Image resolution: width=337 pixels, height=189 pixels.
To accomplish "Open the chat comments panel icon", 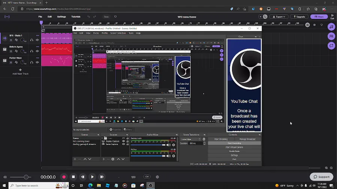I will (x=331, y=46).
